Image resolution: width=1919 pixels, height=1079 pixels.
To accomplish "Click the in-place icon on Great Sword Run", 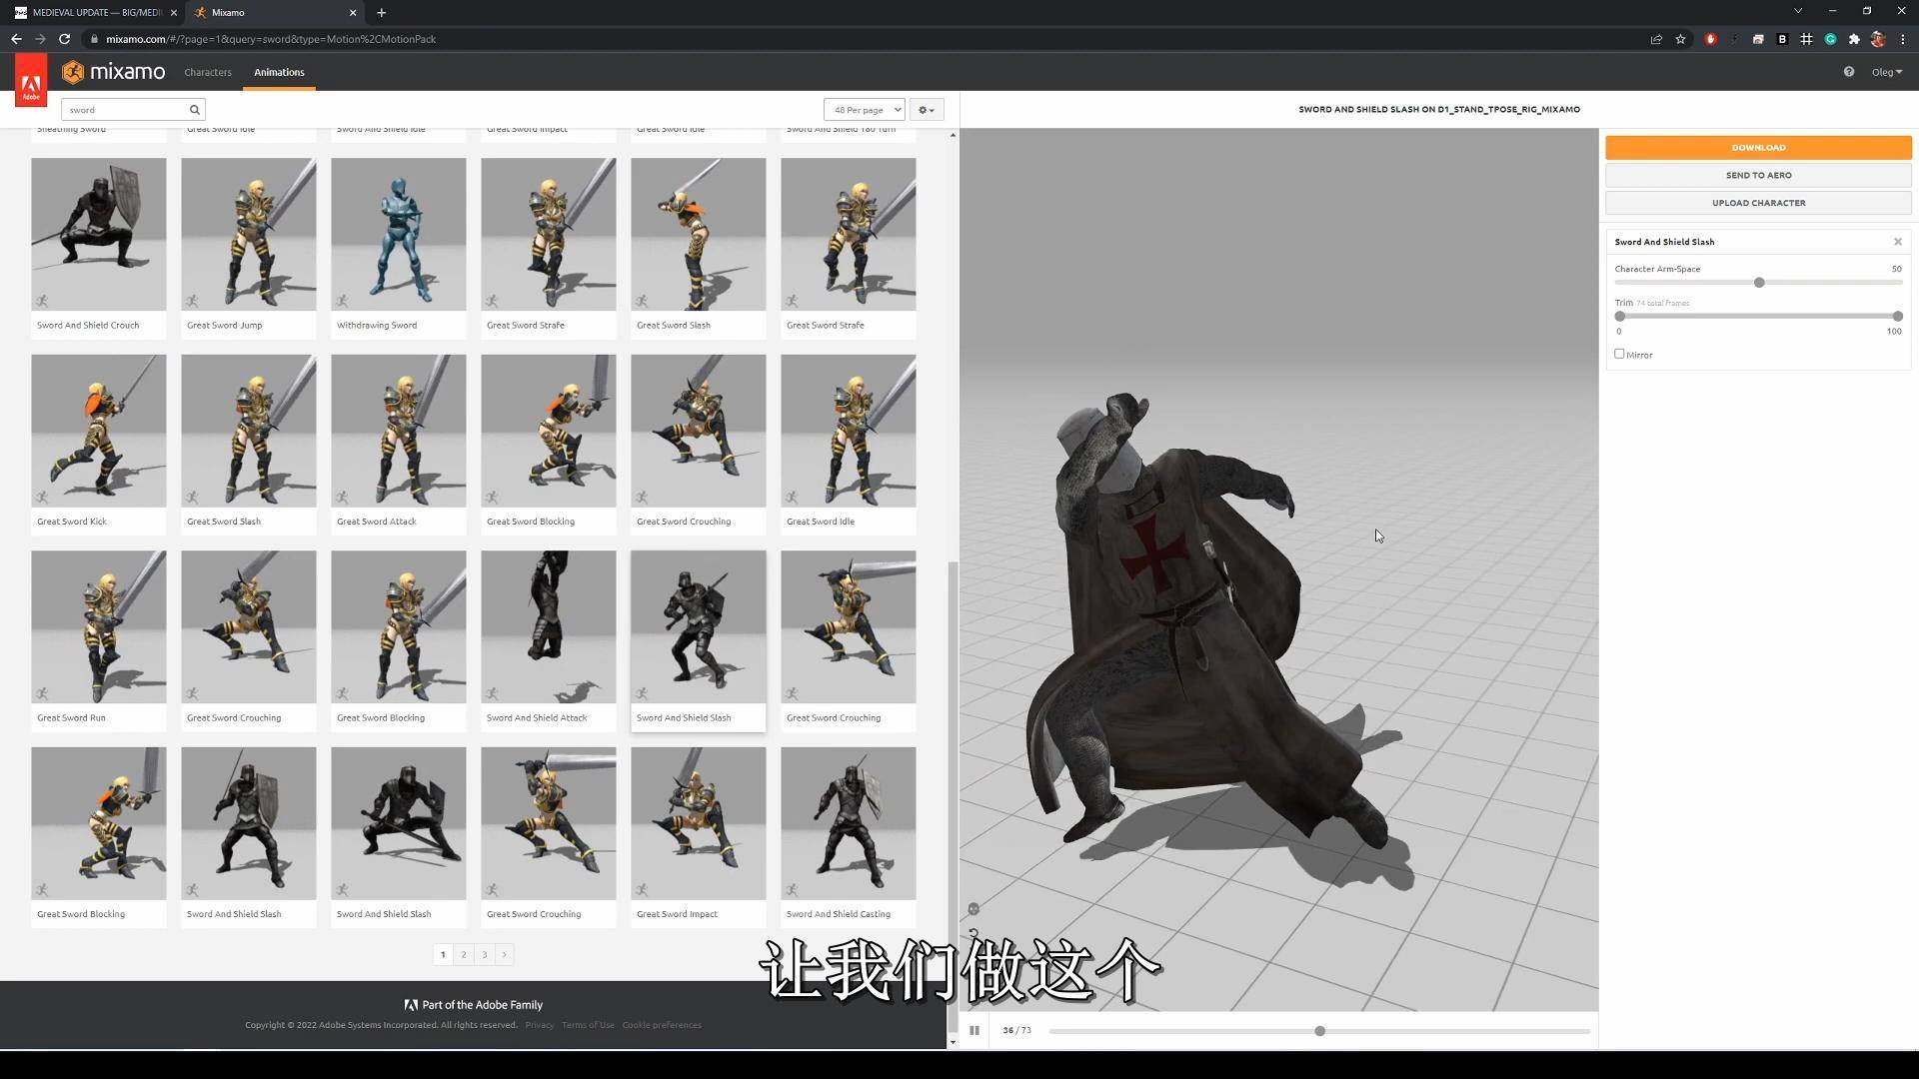I will 42,693.
